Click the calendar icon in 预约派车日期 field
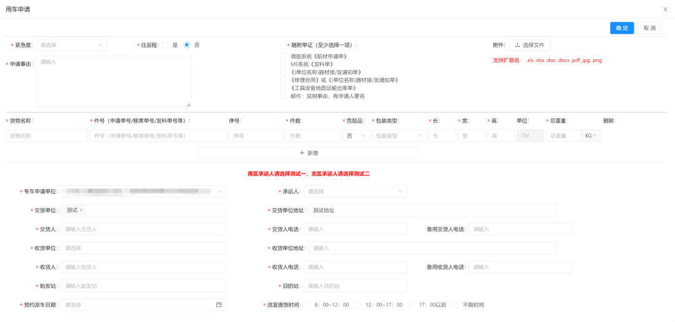 [x=219, y=305]
